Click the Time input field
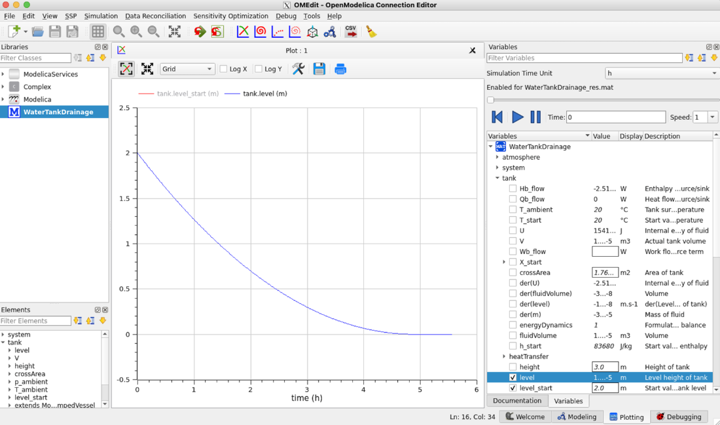This screenshot has width=720, height=425. (616, 117)
